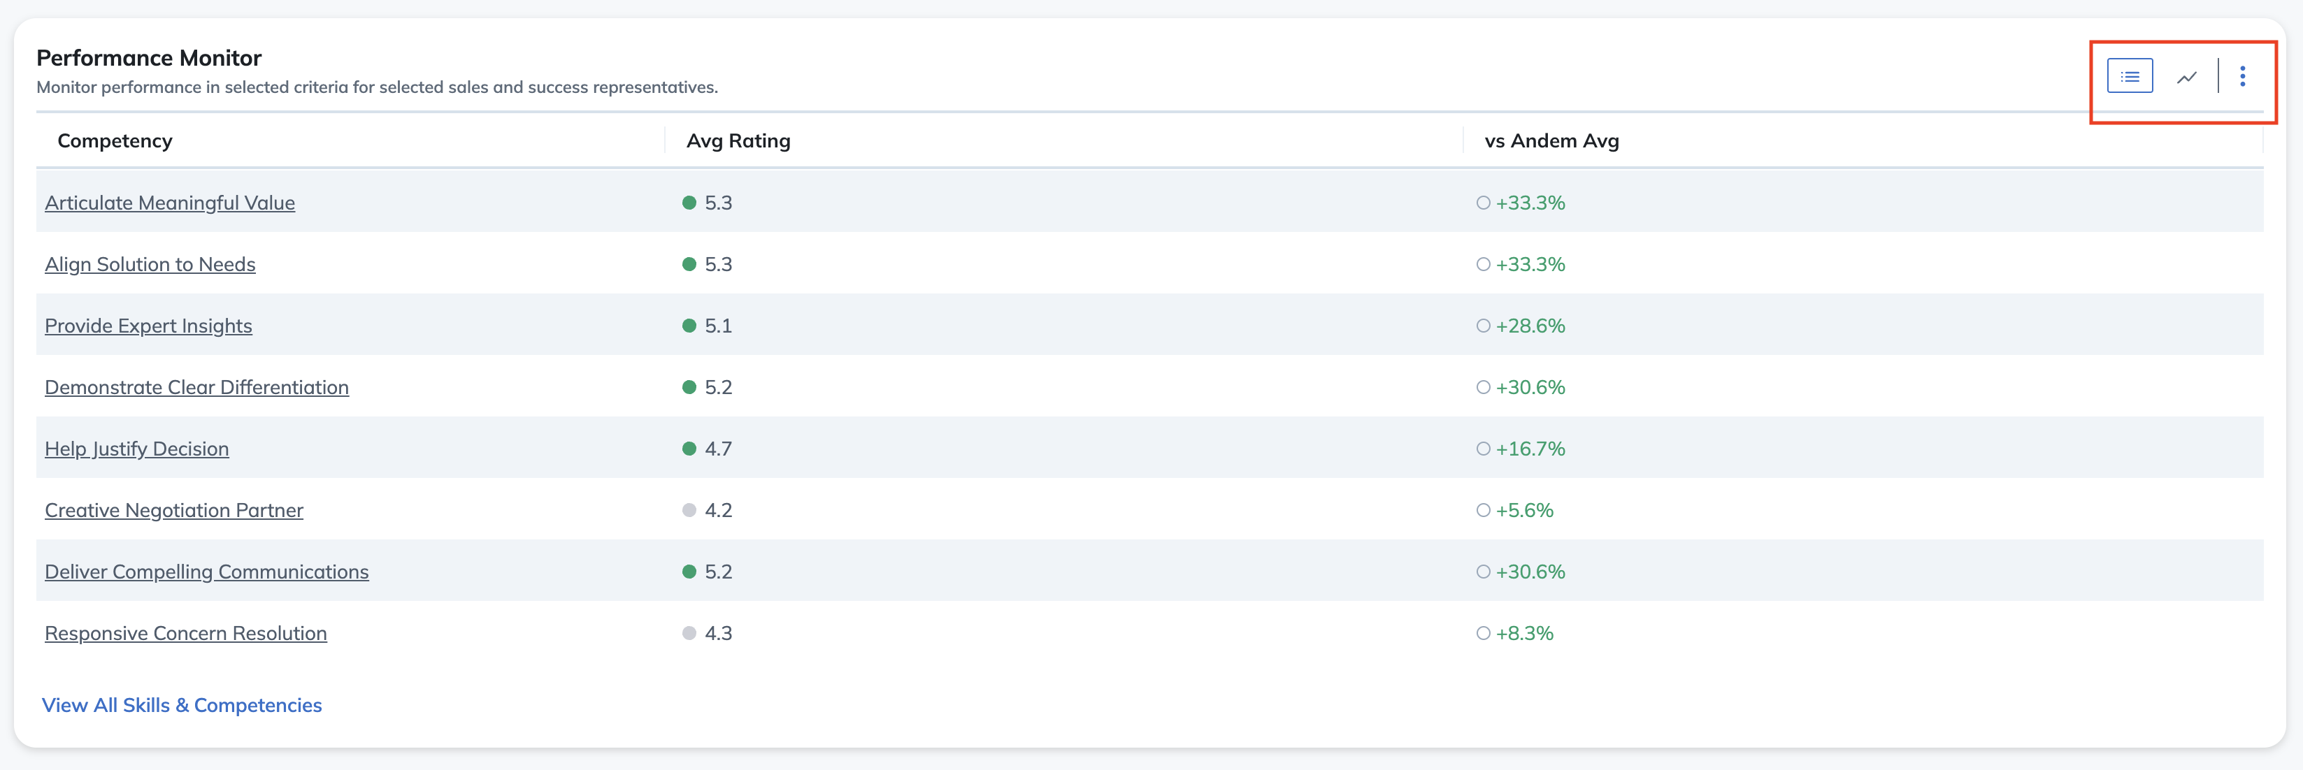Open Provide Expert Insights link

coord(148,326)
